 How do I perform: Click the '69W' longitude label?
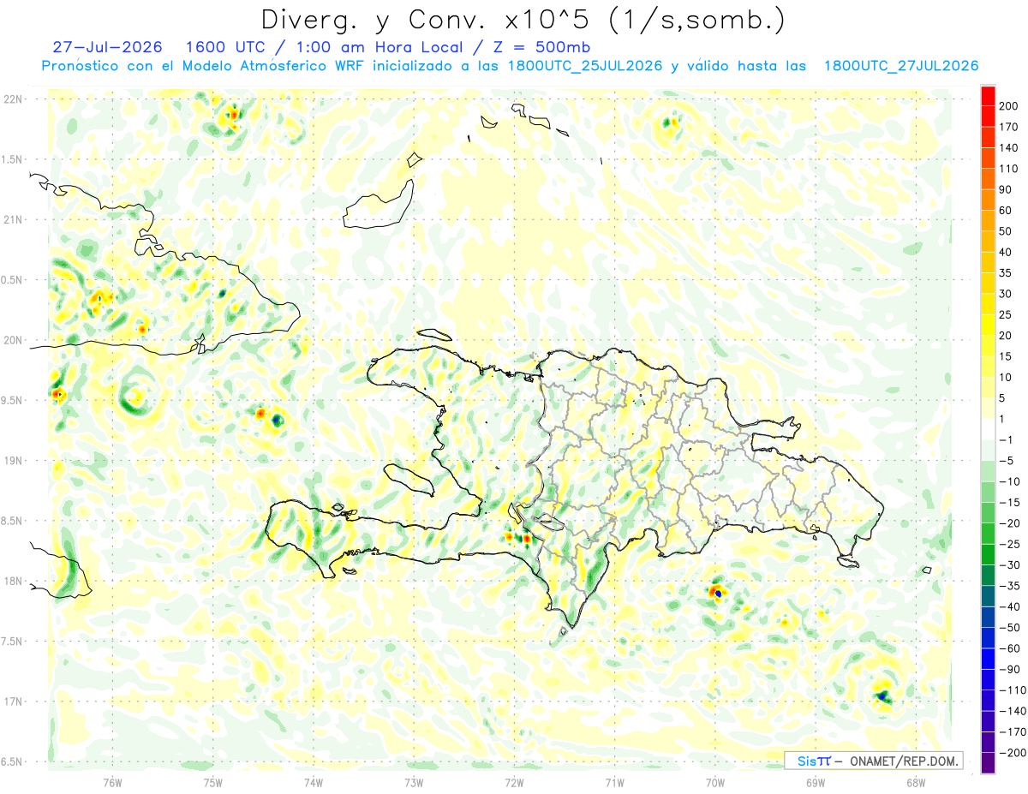[816, 781]
